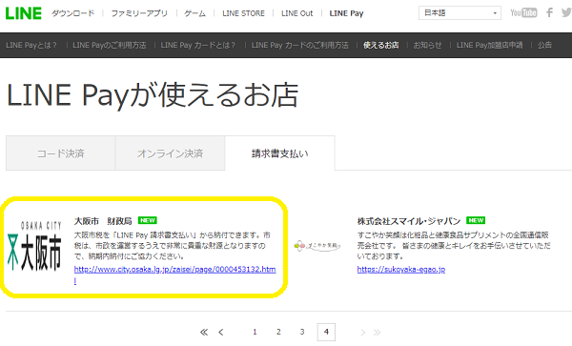Click the single right arrow next page
Viewport: 572px width, 346px height.
point(362,332)
